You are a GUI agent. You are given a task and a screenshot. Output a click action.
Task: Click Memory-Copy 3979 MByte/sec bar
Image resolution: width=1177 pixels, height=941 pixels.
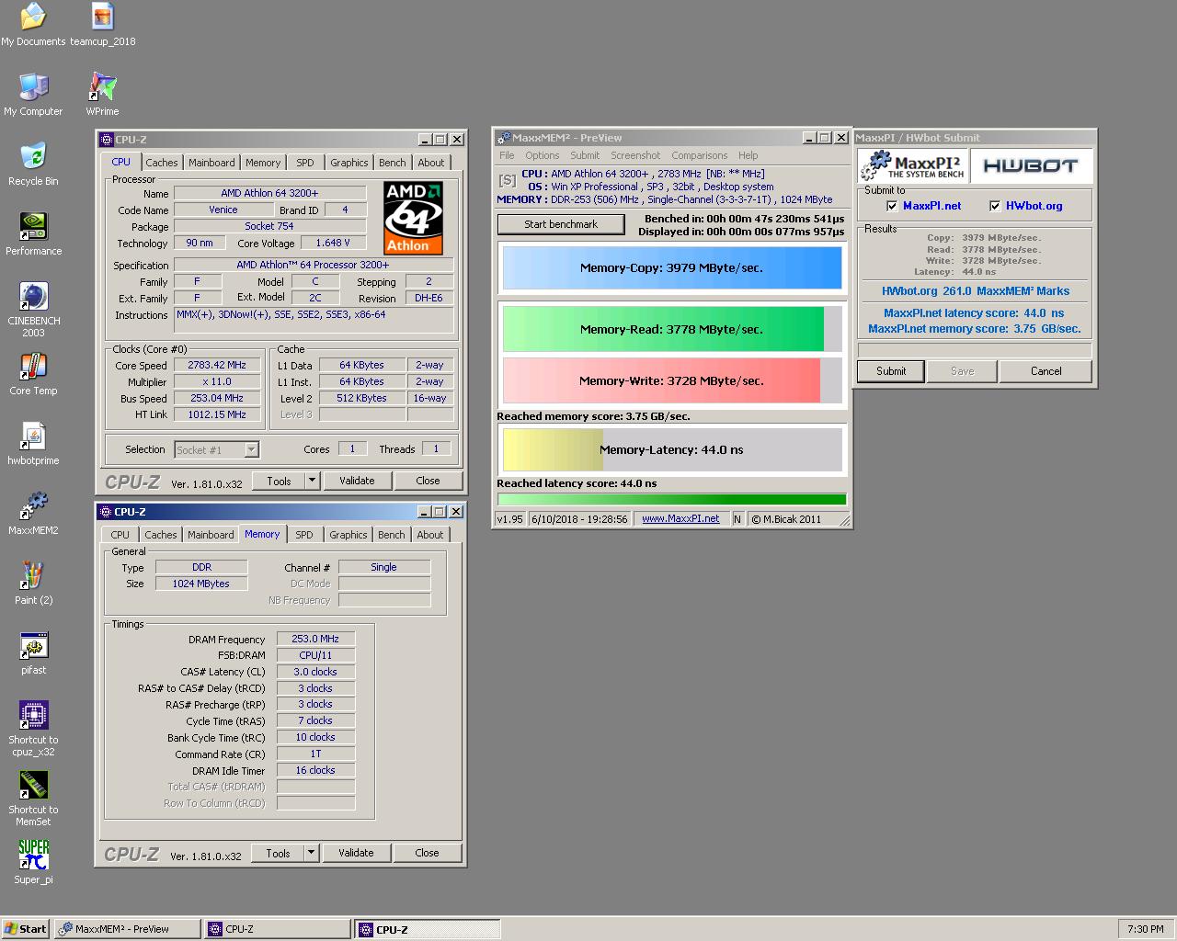(671, 268)
